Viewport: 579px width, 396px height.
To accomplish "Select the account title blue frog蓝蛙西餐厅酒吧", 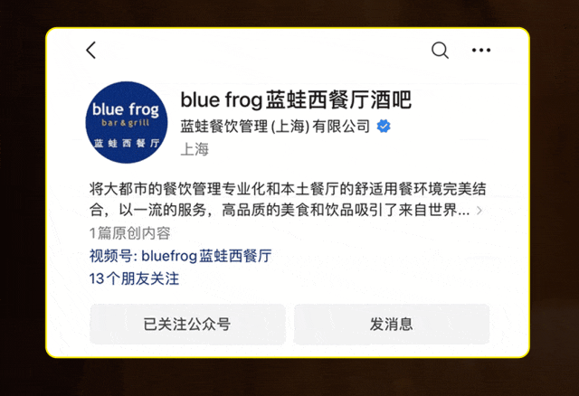I will pos(296,100).
